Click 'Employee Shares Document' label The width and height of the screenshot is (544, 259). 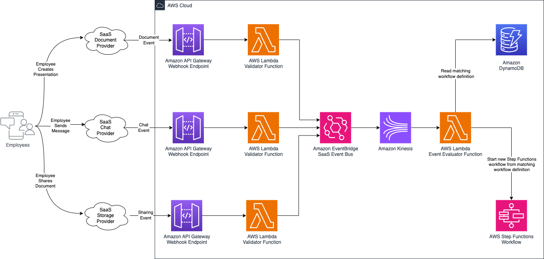pos(45,181)
